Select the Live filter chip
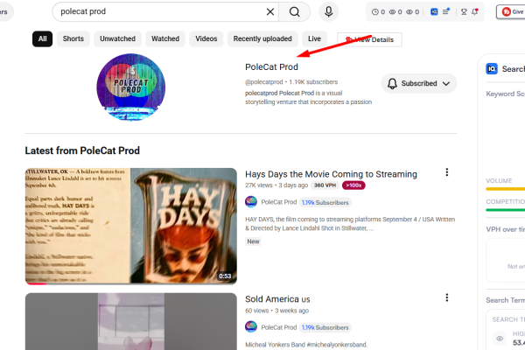This screenshot has height=350, width=525. [314, 38]
